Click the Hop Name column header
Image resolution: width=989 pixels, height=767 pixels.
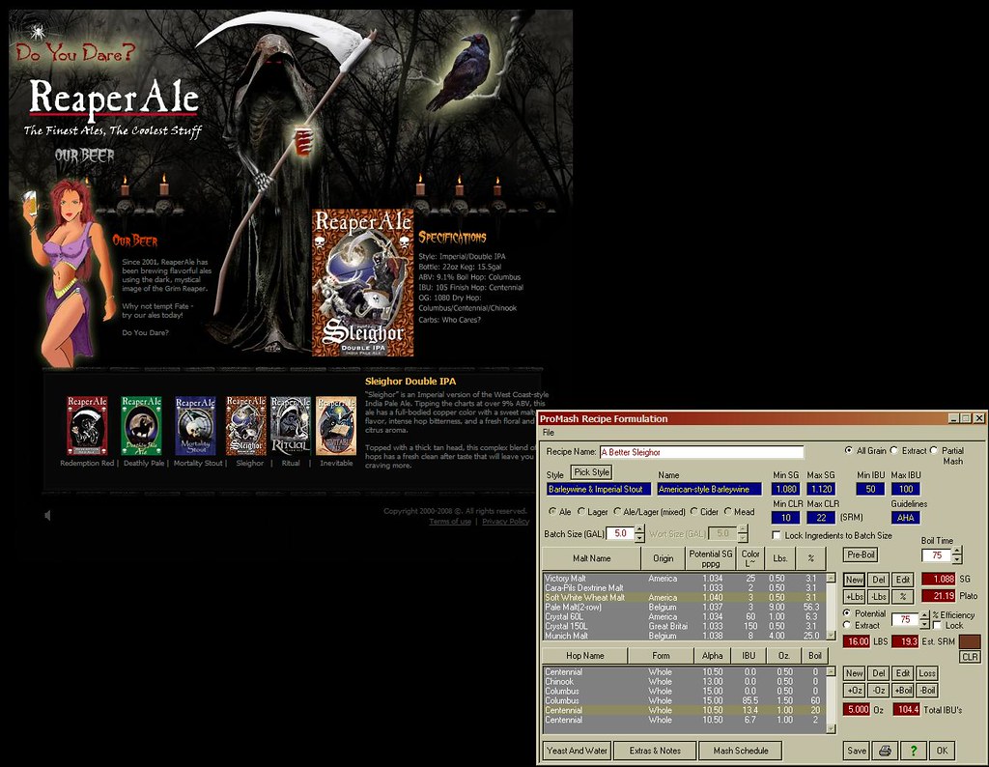tap(584, 655)
